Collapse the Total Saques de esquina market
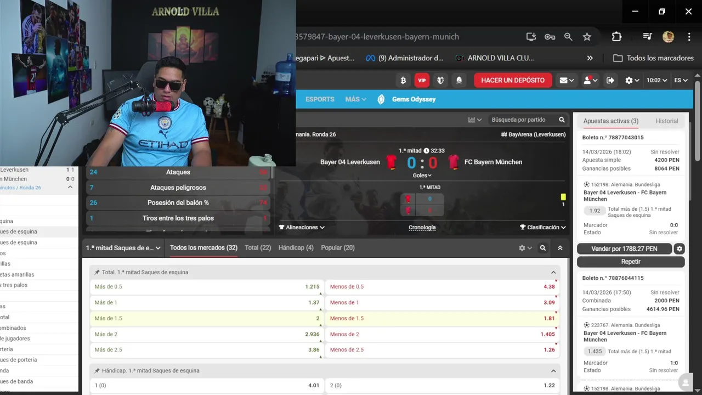Screen dimensions: 702x395 pyautogui.click(x=553, y=272)
